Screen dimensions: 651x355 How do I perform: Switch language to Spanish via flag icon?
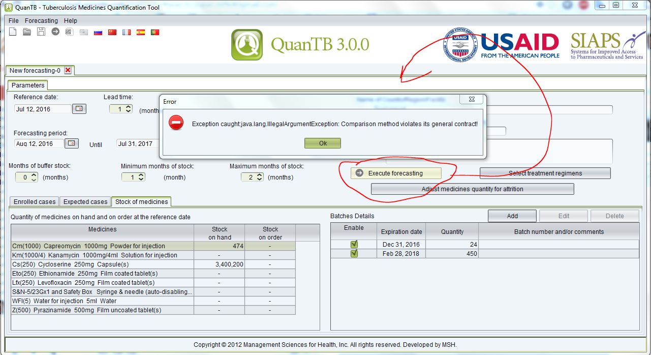point(141,32)
